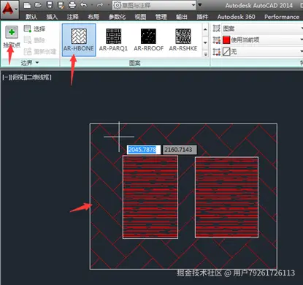
Task: Click the 重新创建 boundary button
Action: [40, 51]
